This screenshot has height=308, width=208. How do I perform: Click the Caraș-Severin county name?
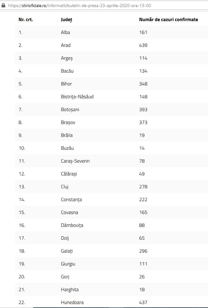pos(75,161)
